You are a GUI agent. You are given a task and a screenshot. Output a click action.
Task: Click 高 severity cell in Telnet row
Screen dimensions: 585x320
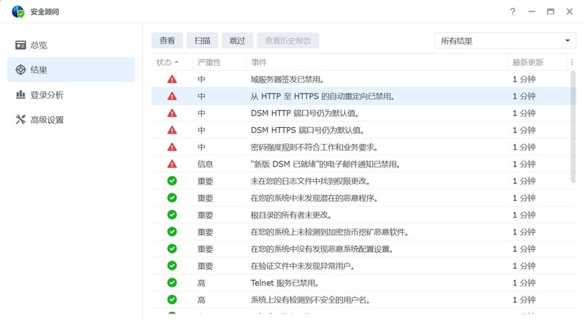pos(202,283)
